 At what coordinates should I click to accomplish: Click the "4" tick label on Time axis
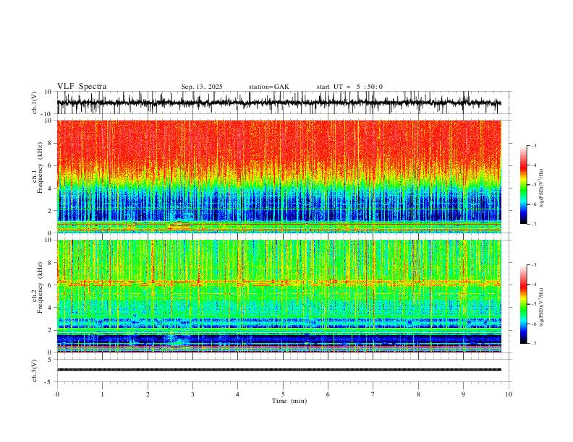click(x=238, y=394)
